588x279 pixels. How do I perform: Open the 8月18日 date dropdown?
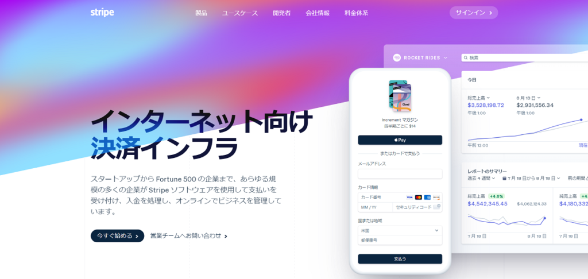coord(528,98)
